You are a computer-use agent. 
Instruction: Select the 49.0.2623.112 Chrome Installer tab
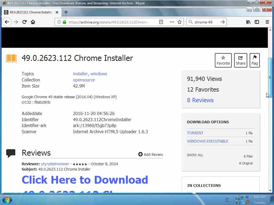(x=32, y=12)
